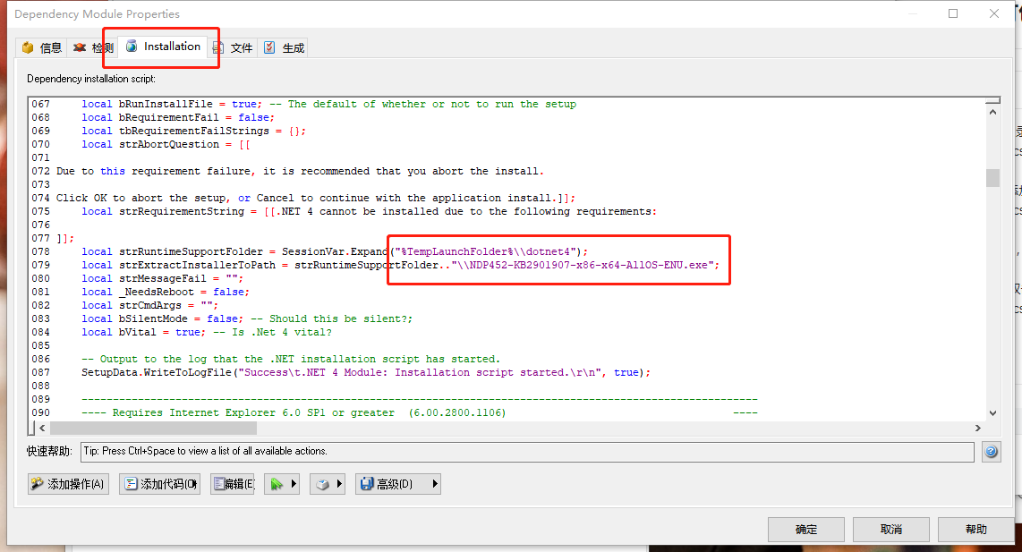Click the 确定 confirm button
The height and width of the screenshot is (552, 1022).
coord(805,529)
